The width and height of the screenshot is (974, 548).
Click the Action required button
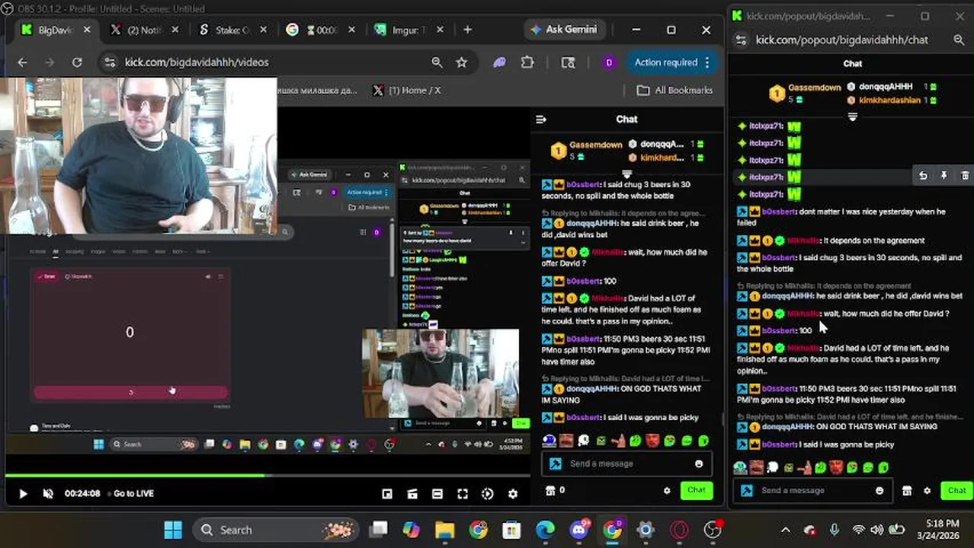(x=672, y=62)
